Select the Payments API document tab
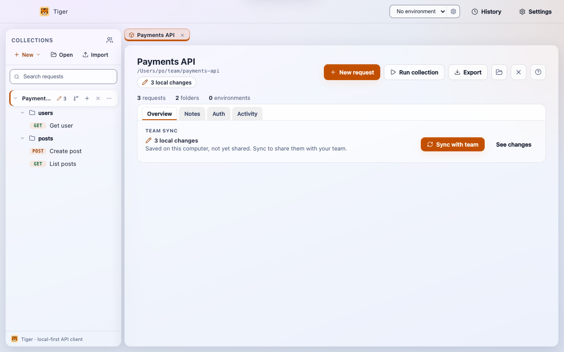 tap(156, 35)
